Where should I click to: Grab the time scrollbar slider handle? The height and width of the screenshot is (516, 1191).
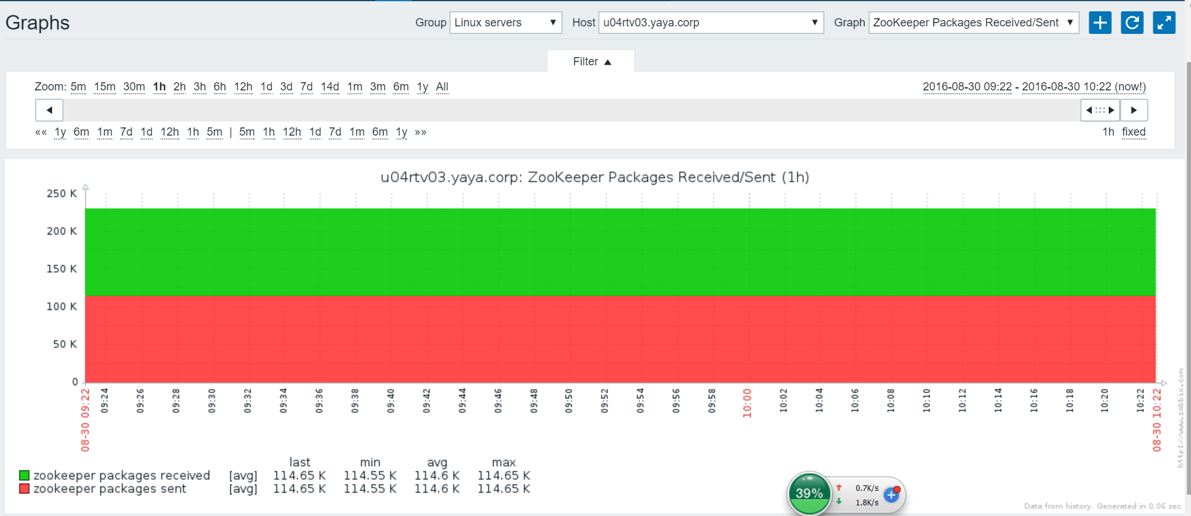[x=1100, y=110]
